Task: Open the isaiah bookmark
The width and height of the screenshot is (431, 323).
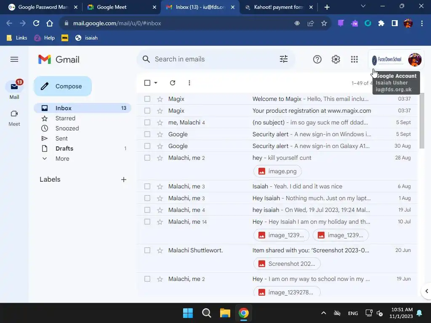Action: [x=86, y=38]
